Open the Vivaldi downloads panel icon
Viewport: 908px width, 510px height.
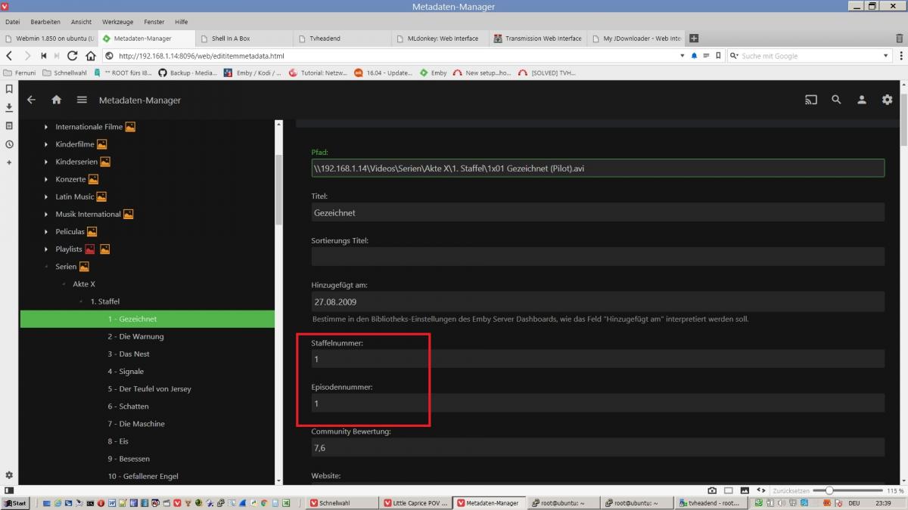click(9, 107)
